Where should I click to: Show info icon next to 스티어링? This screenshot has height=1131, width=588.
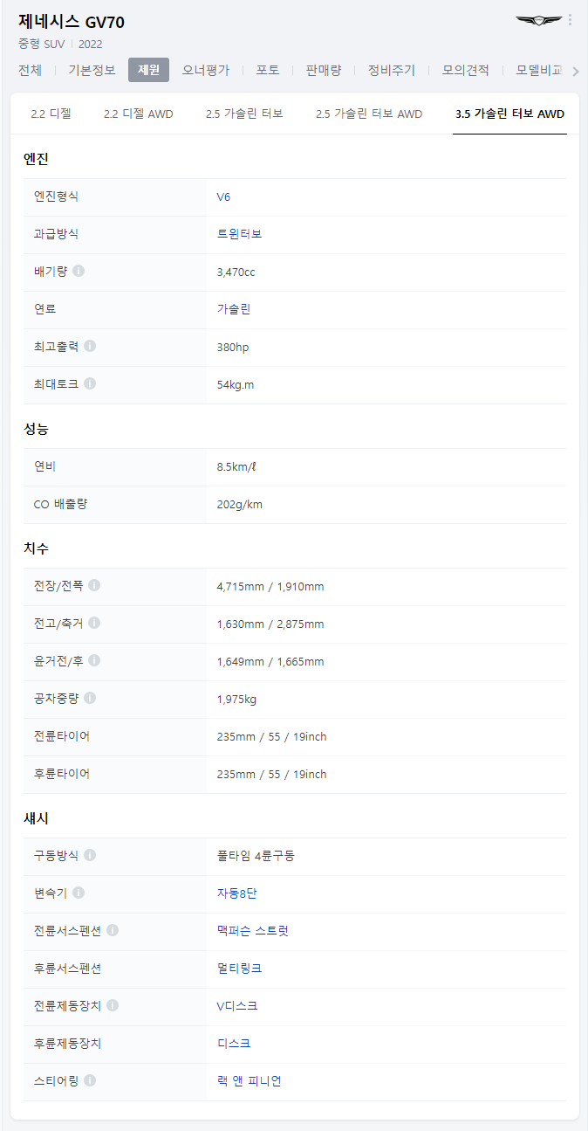coord(90,1080)
